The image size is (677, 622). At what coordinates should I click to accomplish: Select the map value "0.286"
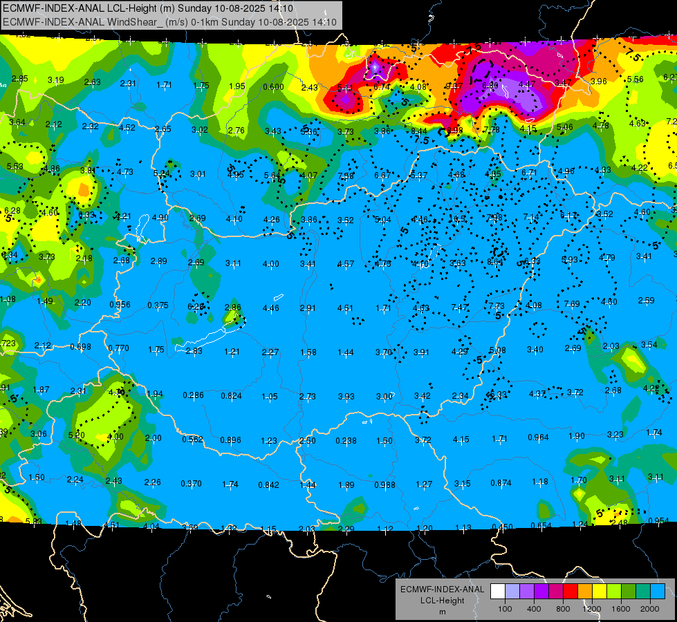193,395
